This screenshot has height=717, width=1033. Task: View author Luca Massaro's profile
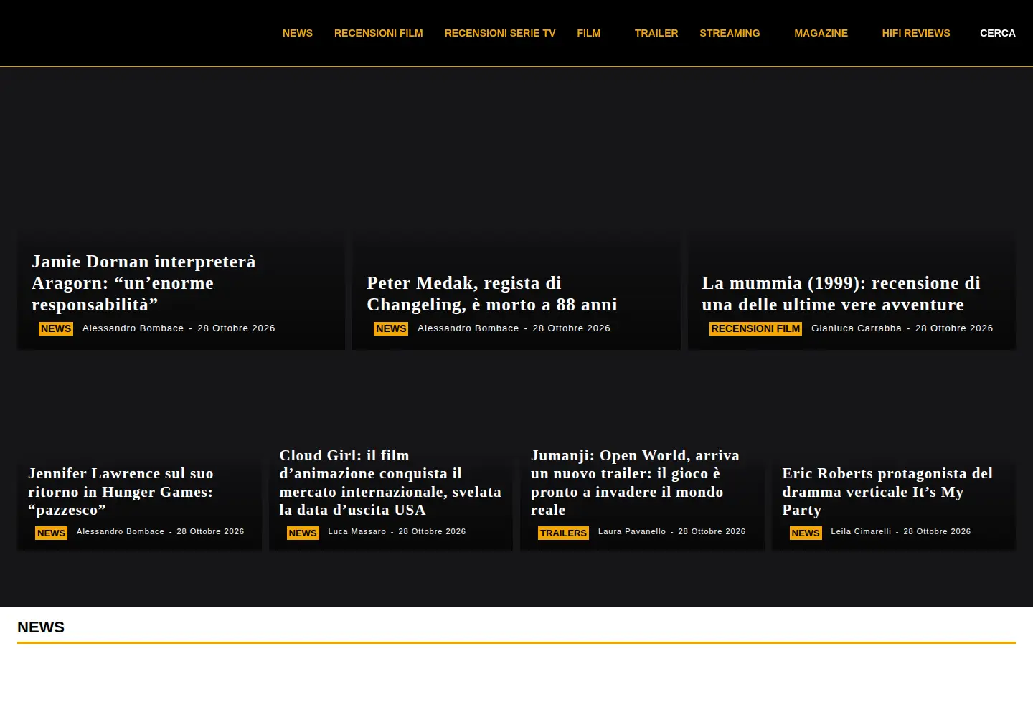(x=357, y=531)
